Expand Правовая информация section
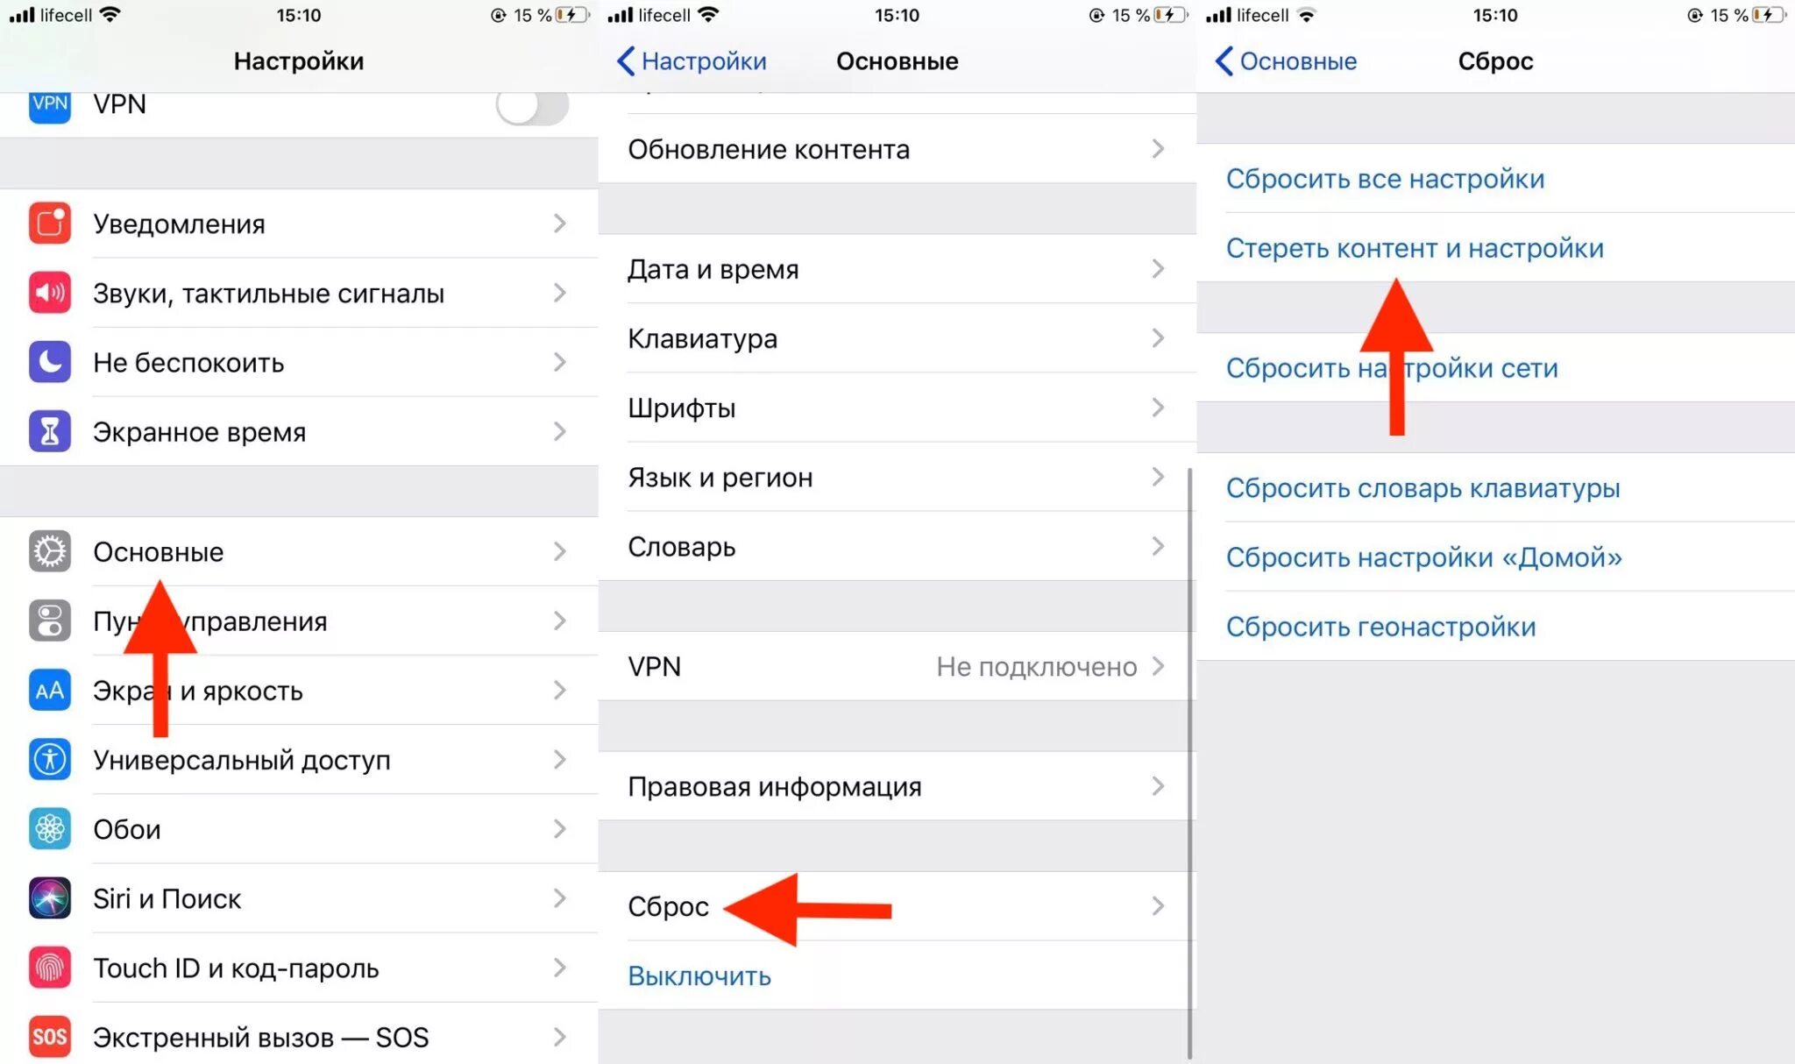The image size is (1795, 1064). click(x=896, y=786)
